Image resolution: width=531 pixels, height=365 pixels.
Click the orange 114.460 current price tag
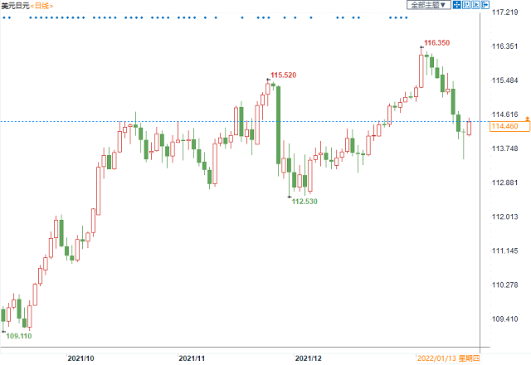[x=504, y=126]
